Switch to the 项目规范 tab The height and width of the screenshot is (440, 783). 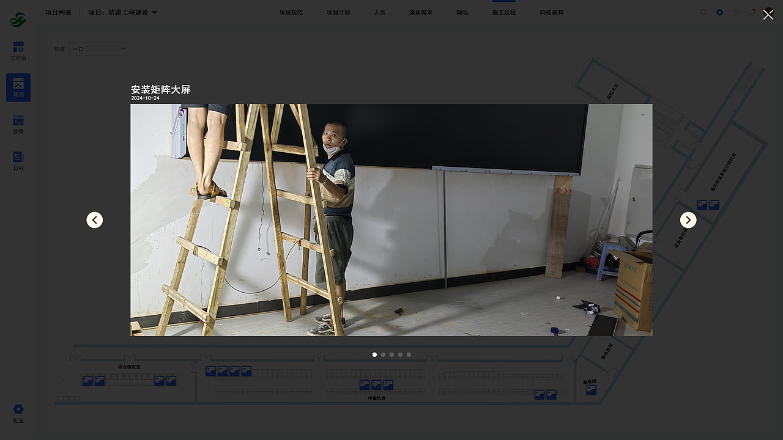point(291,12)
